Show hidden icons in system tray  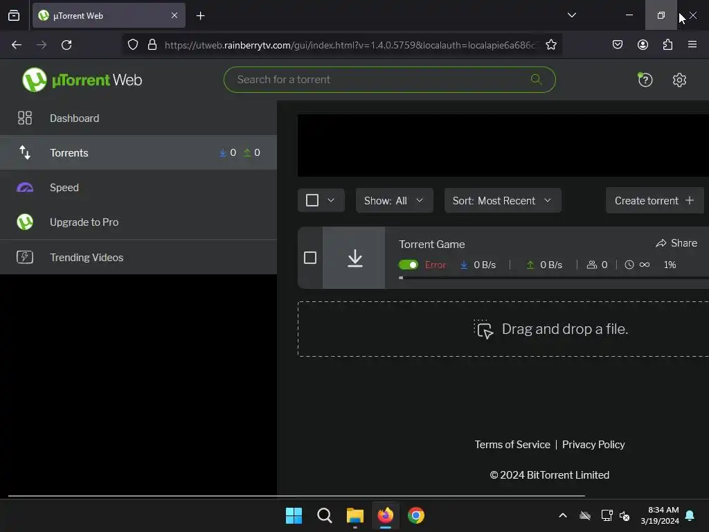tap(563, 515)
